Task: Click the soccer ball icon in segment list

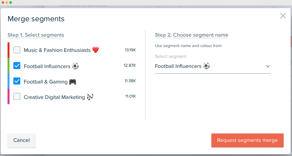Action: pyautogui.click(x=75, y=66)
